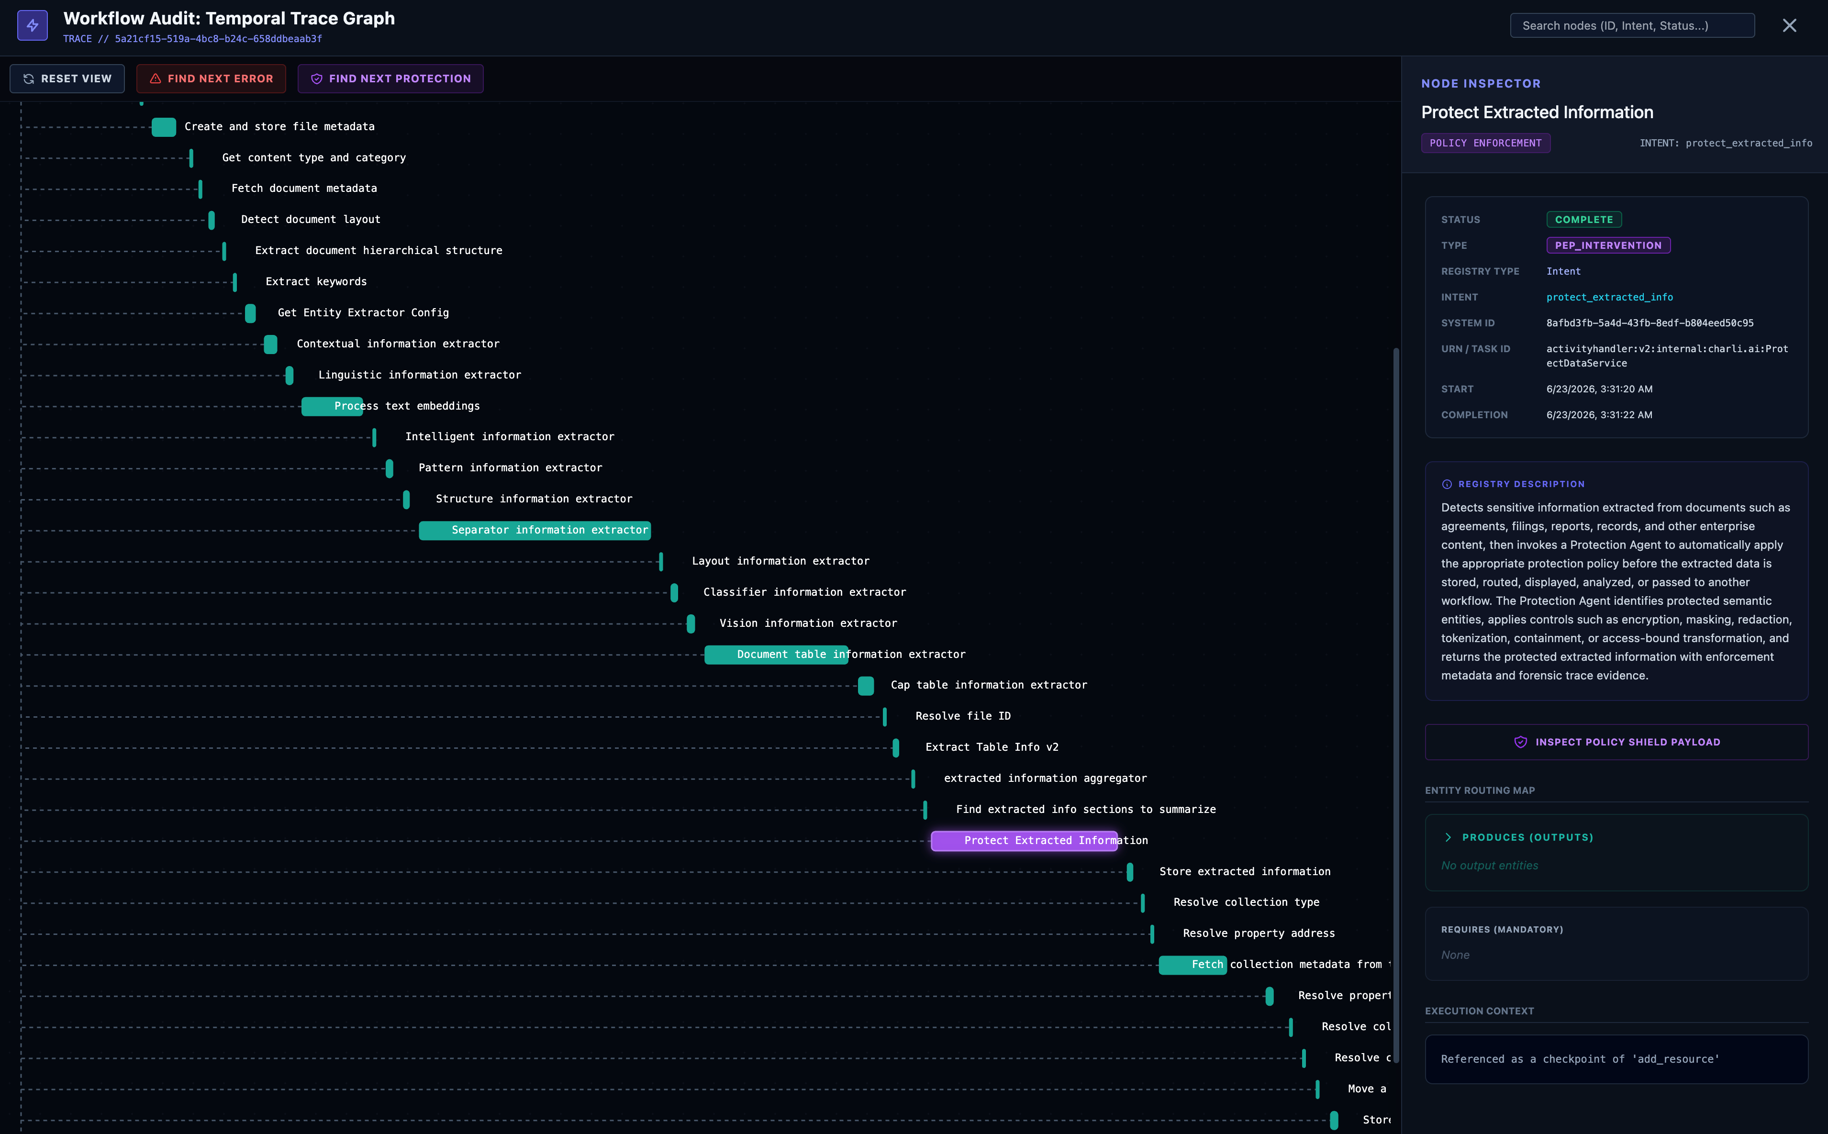Click the Reset View button
Viewport: 1828px width, 1134px height.
(x=67, y=79)
